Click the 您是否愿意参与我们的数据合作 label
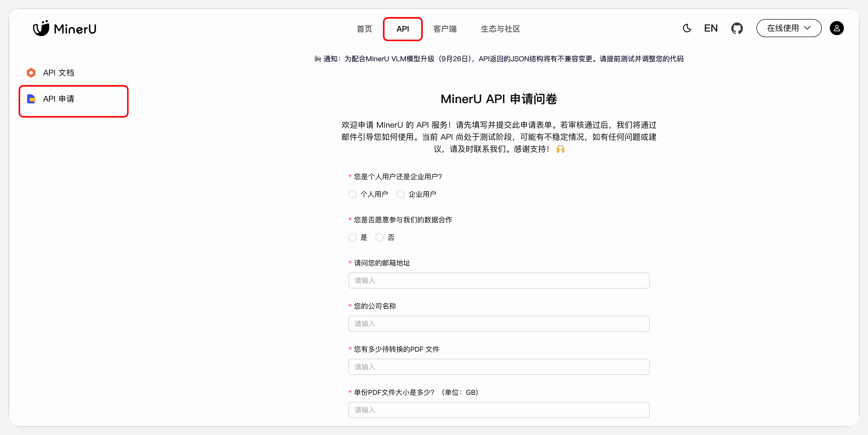Image resolution: width=868 pixels, height=435 pixels. 403,220
